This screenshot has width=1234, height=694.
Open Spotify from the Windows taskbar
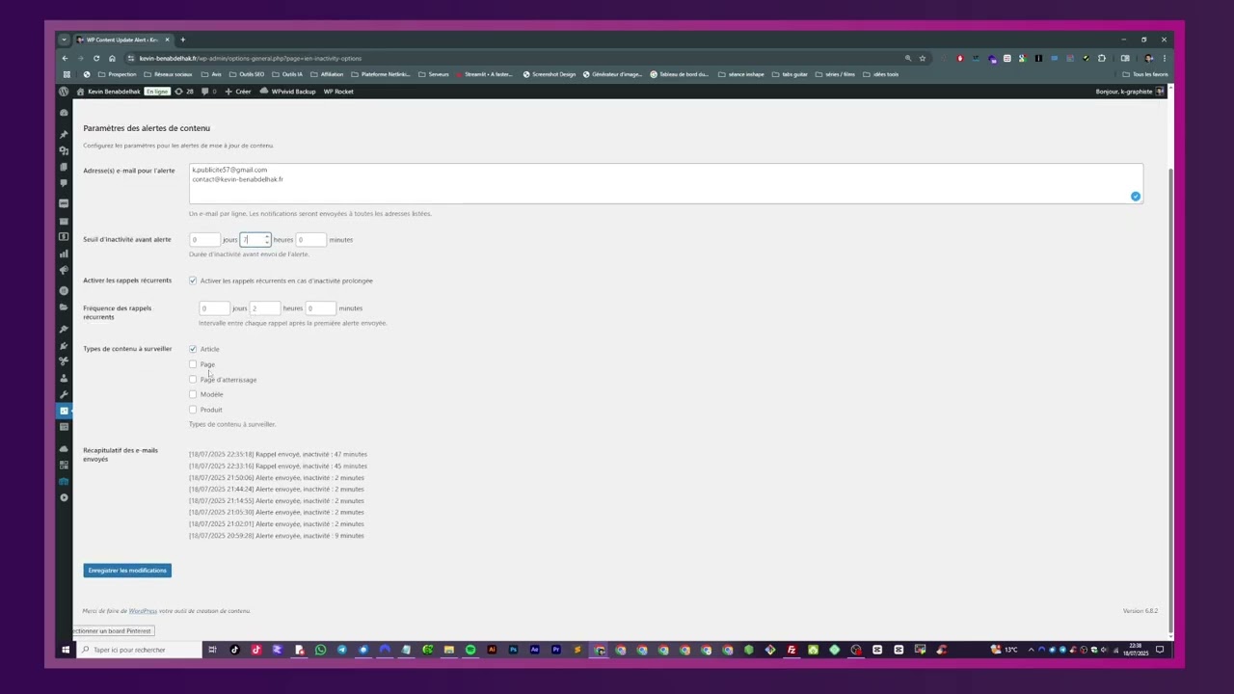click(x=470, y=650)
